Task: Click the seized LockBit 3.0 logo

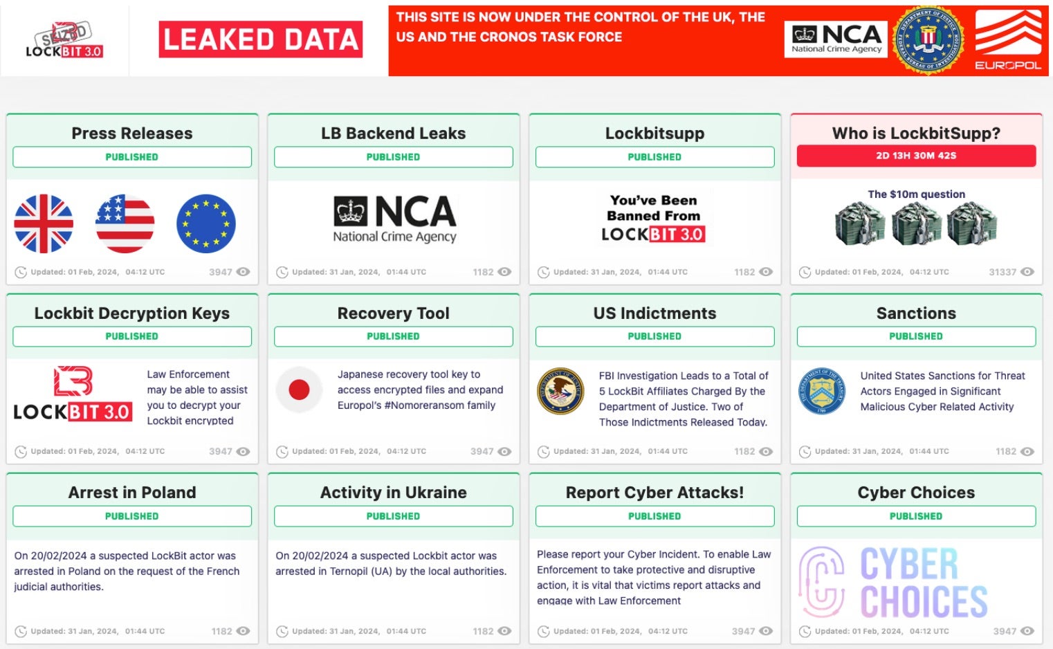Action: click(64, 41)
